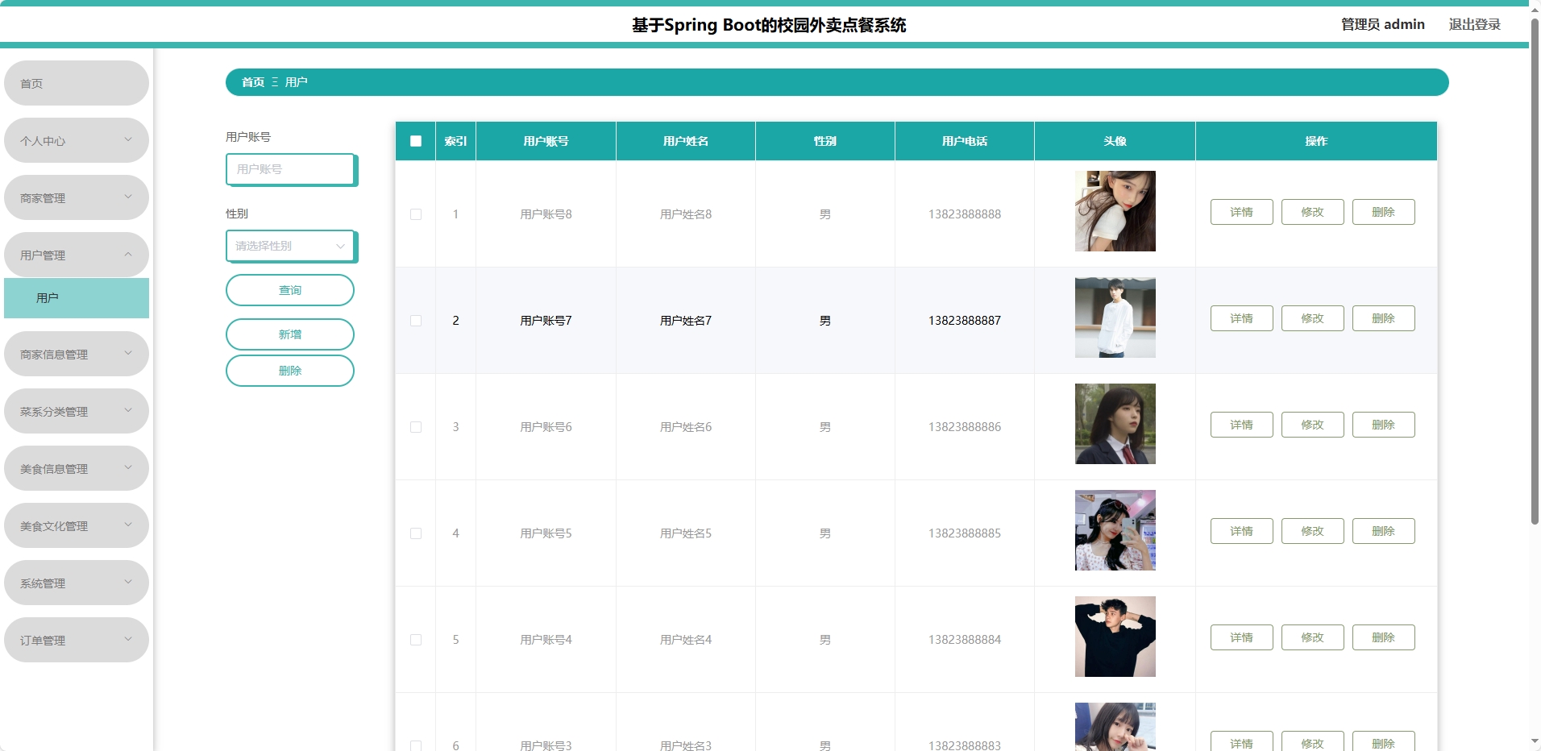Click the 删除 batch delete button in filter panel
Viewport: 1541px width, 751px height.
coord(290,371)
